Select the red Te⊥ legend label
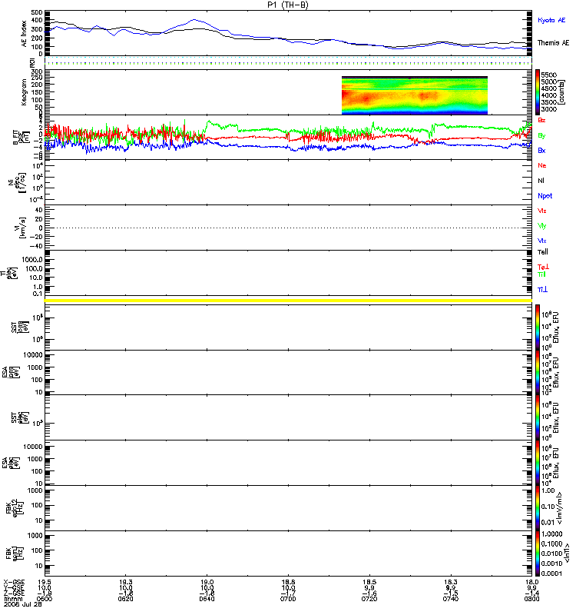 pos(543,267)
